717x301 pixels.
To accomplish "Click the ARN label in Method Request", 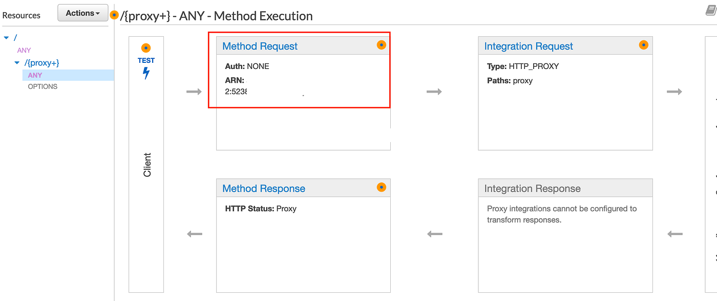I will pos(235,80).
